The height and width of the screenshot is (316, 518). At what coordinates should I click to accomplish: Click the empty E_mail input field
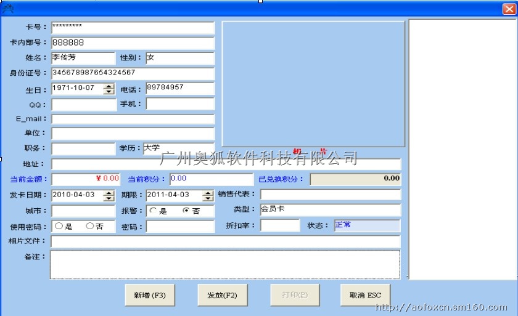click(x=133, y=119)
